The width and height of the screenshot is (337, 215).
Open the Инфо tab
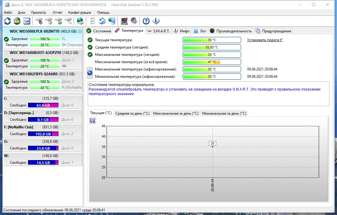coord(182,31)
